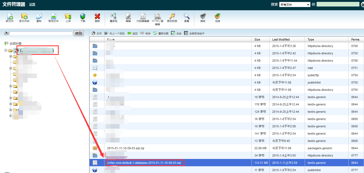Open the 编辑 (edit) tool
The width and height of the screenshot is (364, 173).
(128, 16)
